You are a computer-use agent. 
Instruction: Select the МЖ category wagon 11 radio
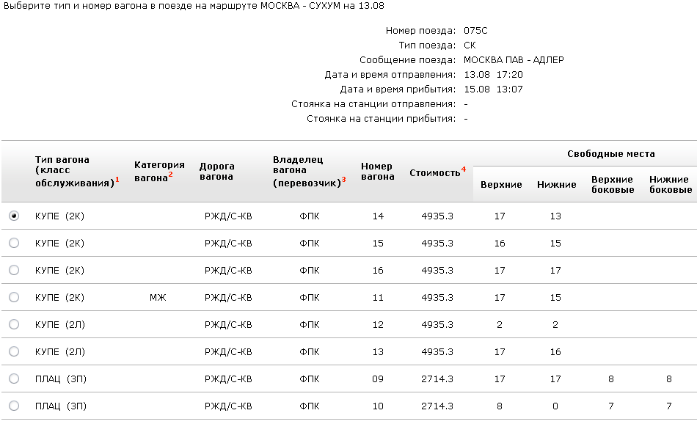coord(13,297)
